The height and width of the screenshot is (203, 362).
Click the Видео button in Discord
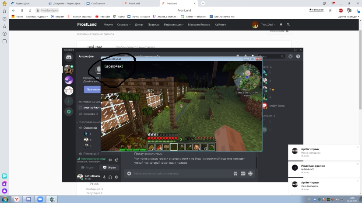click(88, 167)
